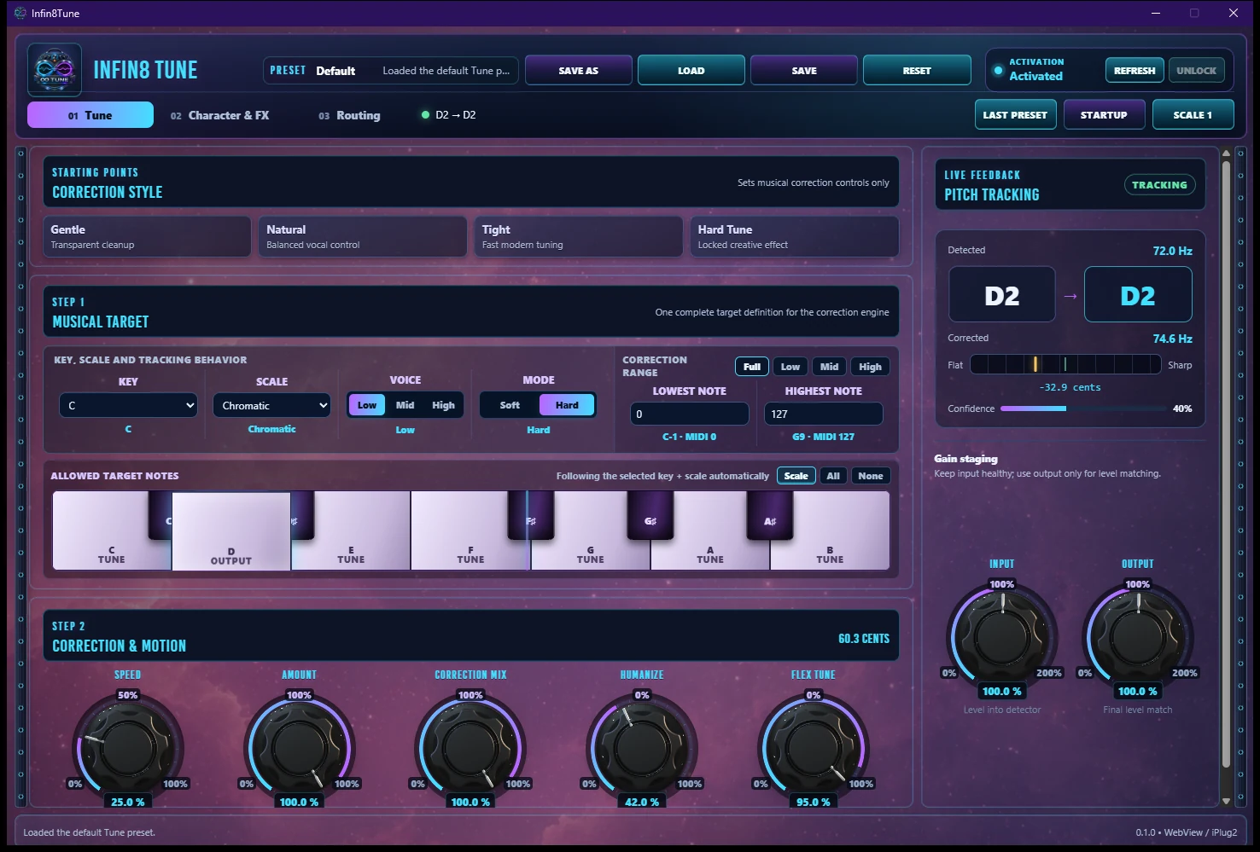Viewport: 1260px width, 852px height.
Task: Click the right panel vertical scrollbar
Action: [1226, 465]
